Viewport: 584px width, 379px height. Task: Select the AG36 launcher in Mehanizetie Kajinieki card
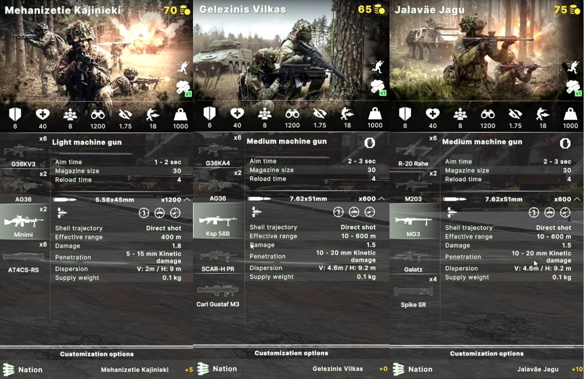click(25, 187)
